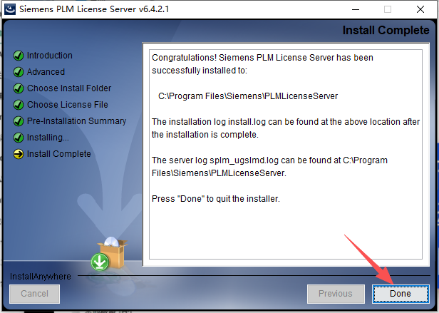Screen dimensions: 439x313
Task: Click the green checkmark beside Advanced
Action: tap(19, 72)
